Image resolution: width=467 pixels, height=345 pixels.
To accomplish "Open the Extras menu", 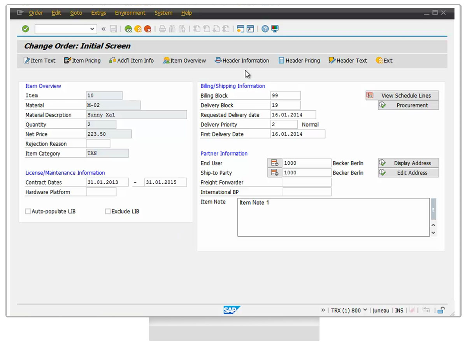I will click(98, 13).
